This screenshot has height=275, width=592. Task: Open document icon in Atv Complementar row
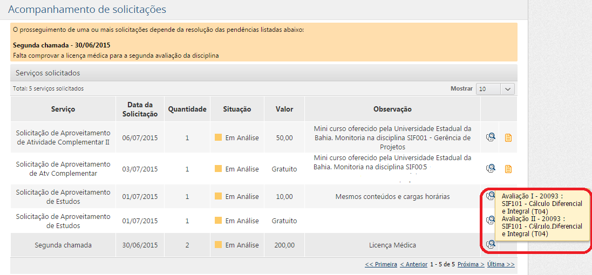click(x=508, y=169)
